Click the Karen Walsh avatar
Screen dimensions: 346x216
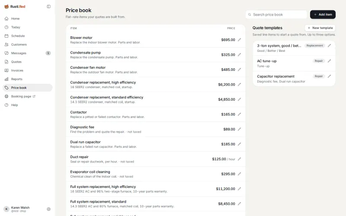coord(6,209)
